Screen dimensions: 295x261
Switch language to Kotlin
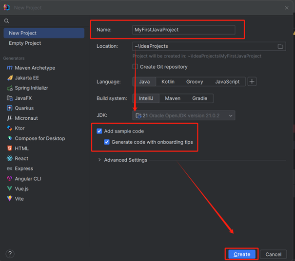[x=168, y=82]
